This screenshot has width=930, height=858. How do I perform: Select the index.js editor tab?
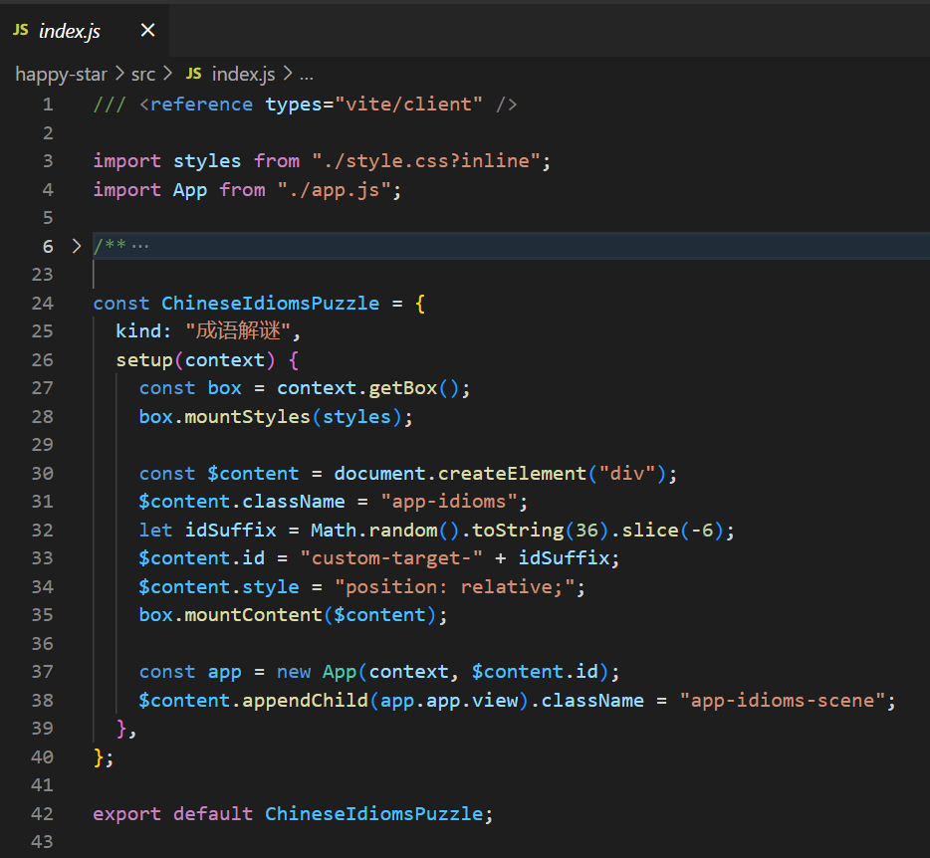85,30
